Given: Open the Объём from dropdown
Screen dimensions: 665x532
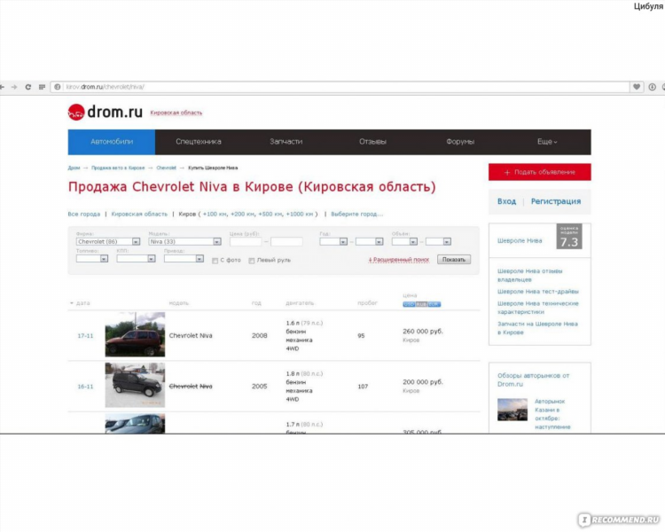Looking at the screenshot, I should [x=404, y=242].
